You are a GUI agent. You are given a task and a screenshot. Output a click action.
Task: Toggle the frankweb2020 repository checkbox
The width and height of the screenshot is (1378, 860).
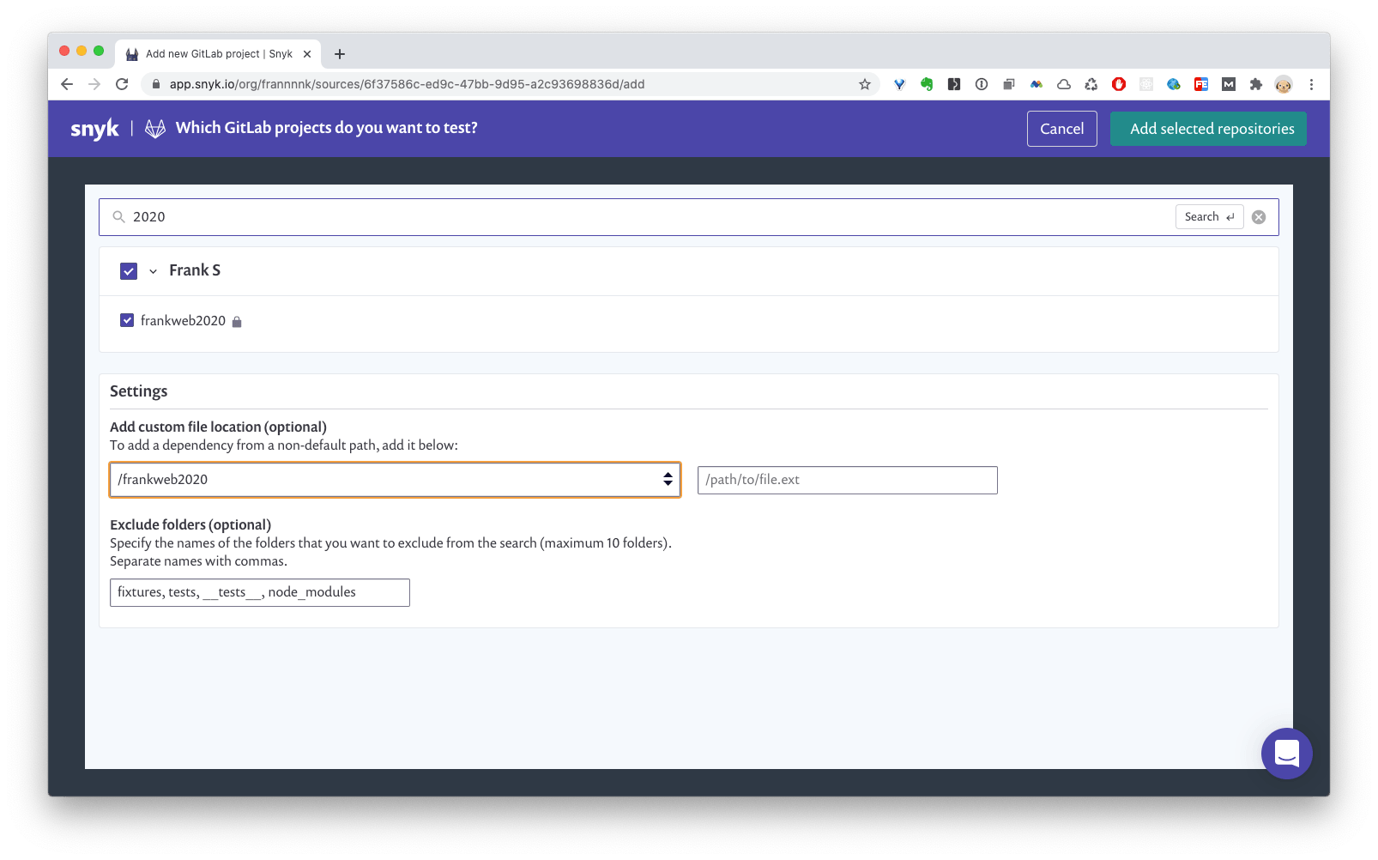[x=127, y=320]
